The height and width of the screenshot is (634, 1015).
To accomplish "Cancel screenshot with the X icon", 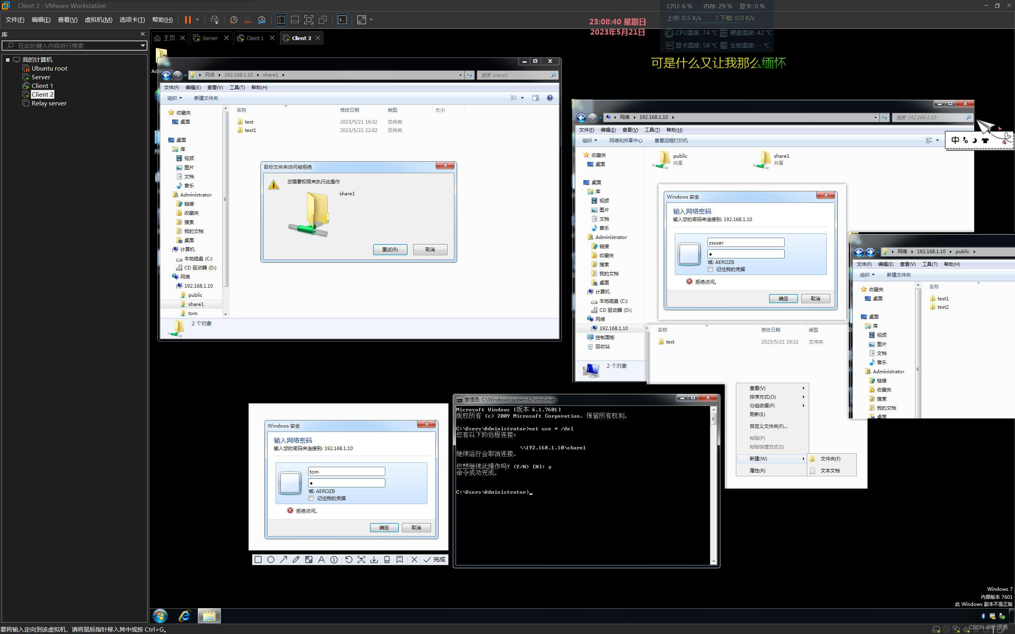I will (x=414, y=560).
